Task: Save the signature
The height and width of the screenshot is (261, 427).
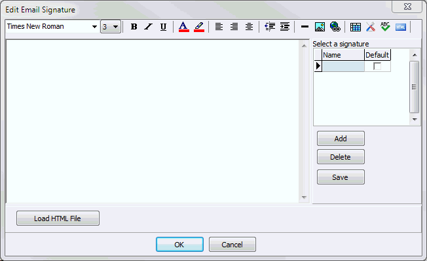Action: (341, 177)
